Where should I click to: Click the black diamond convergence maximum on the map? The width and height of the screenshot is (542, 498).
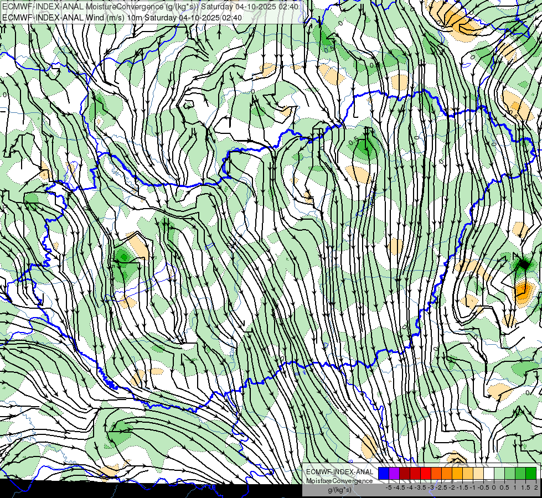[524, 264]
